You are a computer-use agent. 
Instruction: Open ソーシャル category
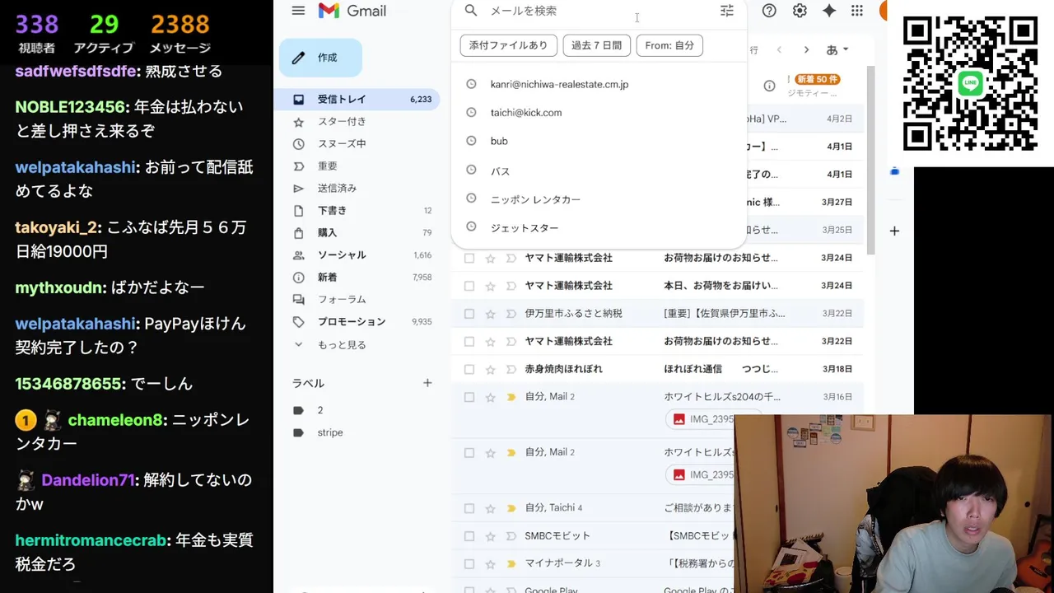pos(357,255)
